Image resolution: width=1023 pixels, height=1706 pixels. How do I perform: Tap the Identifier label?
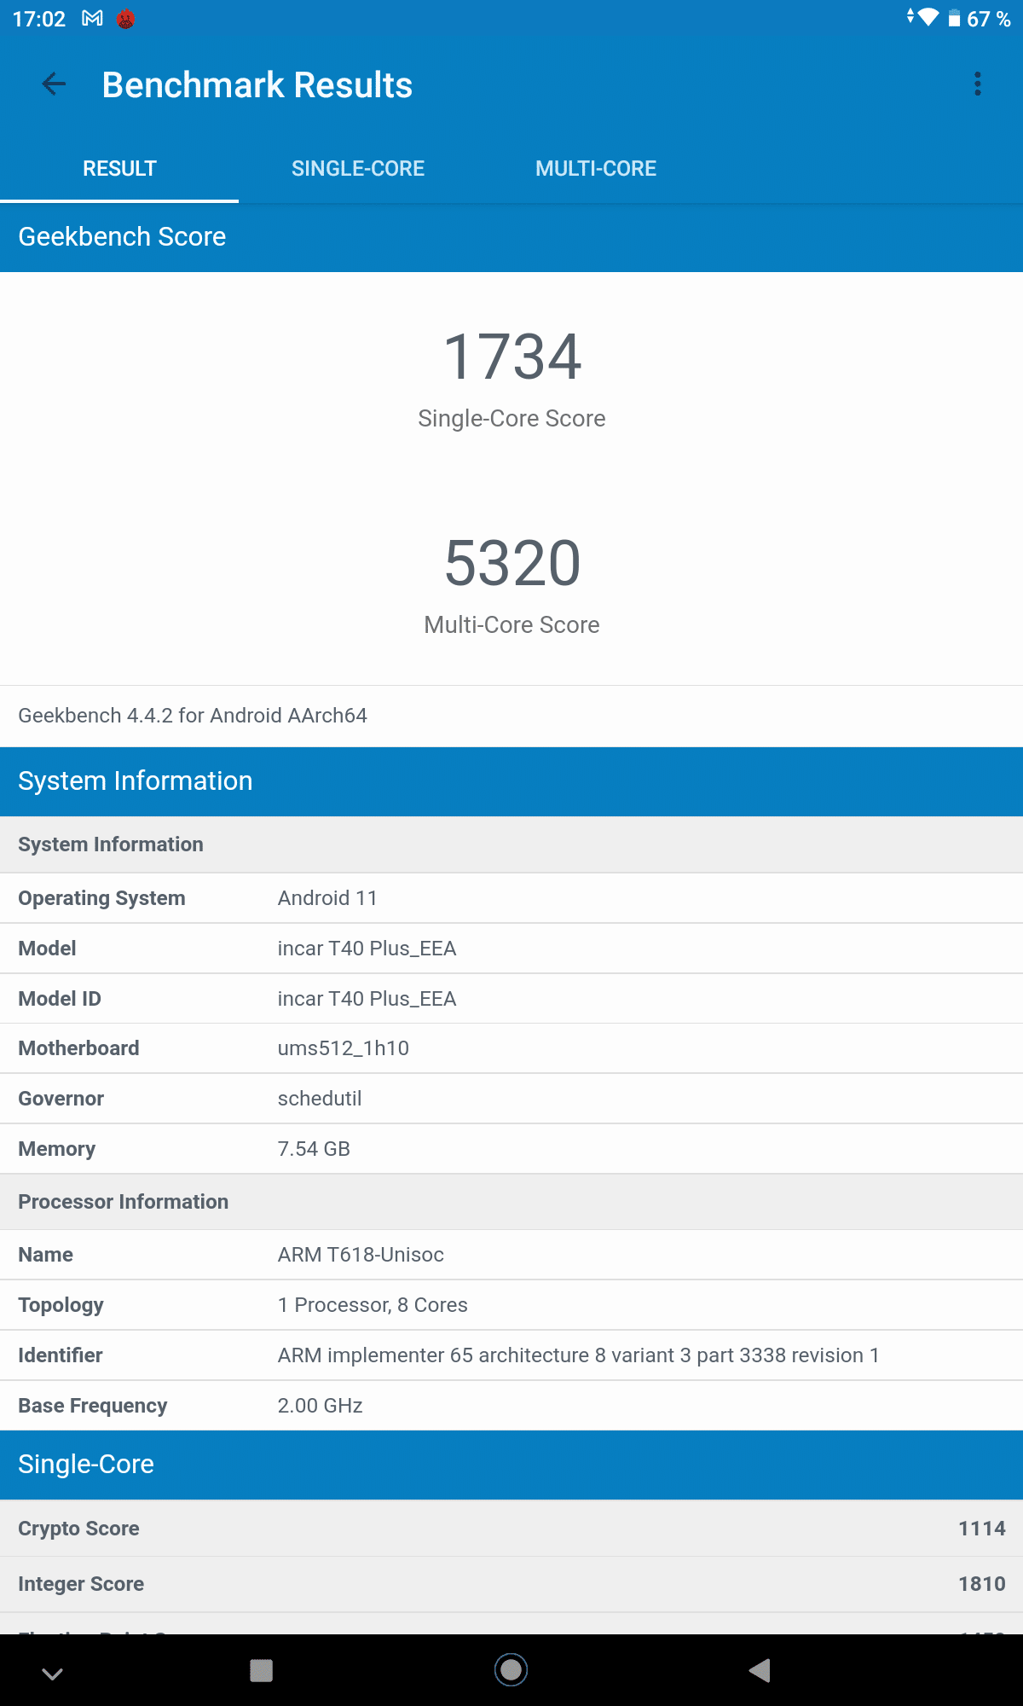61,1355
